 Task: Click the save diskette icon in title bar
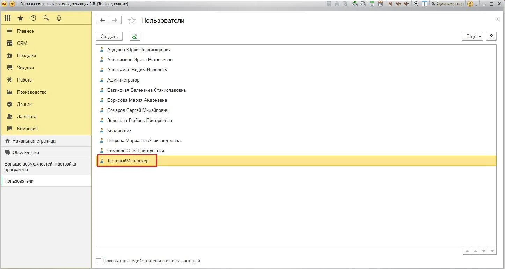tap(329, 4)
